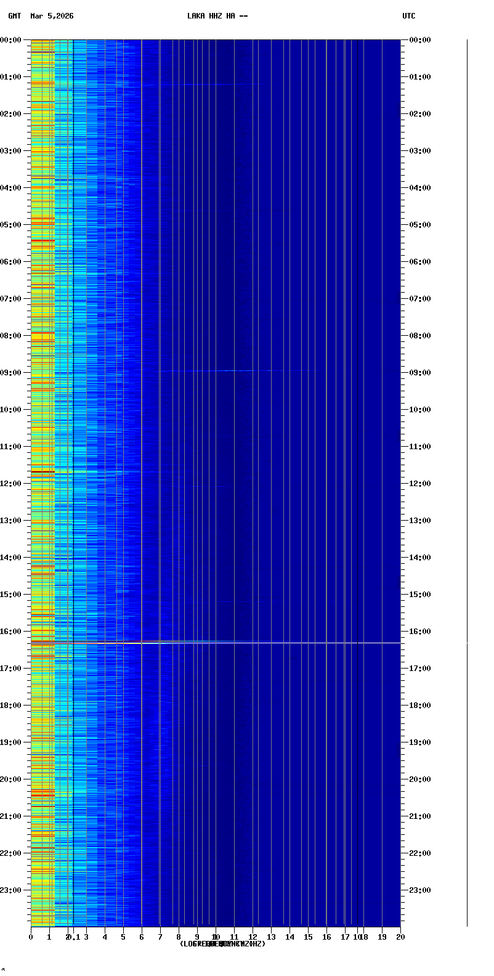Pick the 12:00 tick label on left axis
This screenshot has height=976, width=494.
point(11,484)
